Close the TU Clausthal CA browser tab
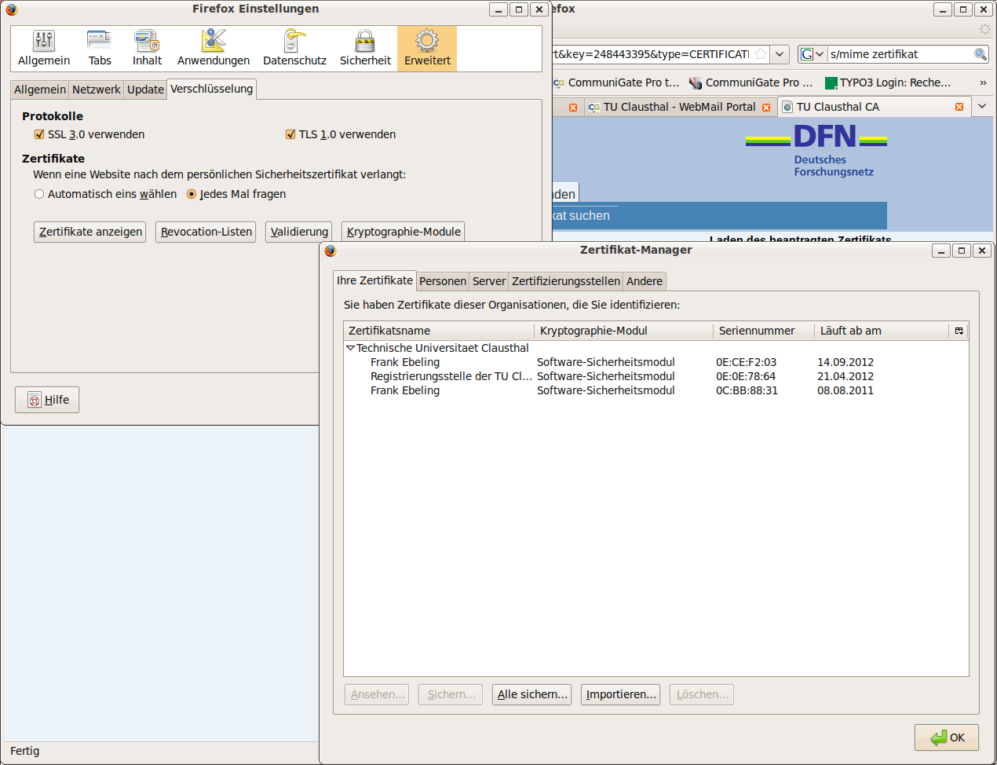The height and width of the screenshot is (765, 997). coord(959,107)
